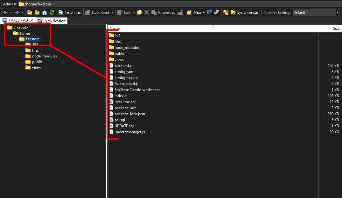Close the FAXES - AU session tab
The height and width of the screenshot is (198, 342).
32,20
